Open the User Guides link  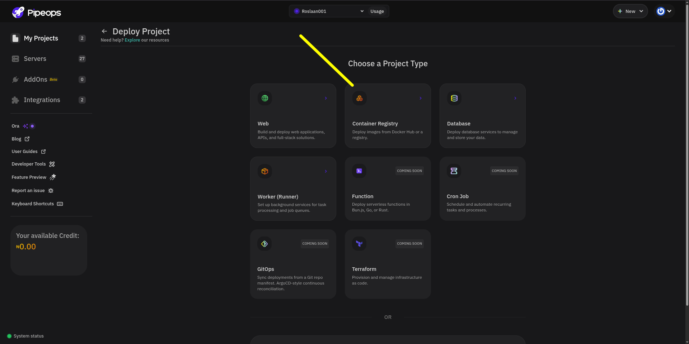point(29,152)
